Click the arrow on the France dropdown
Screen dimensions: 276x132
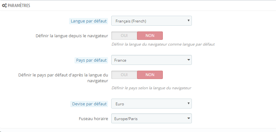pyautogui.click(x=188, y=60)
